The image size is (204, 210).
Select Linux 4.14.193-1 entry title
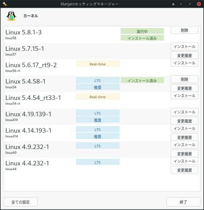tap(28, 131)
